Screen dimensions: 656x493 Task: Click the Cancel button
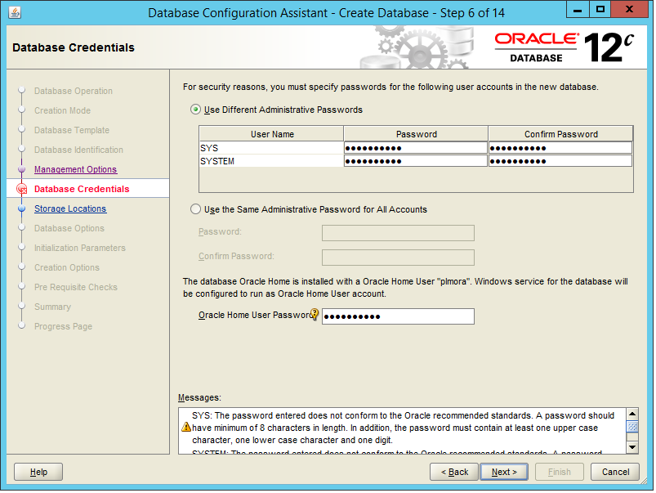coord(615,472)
